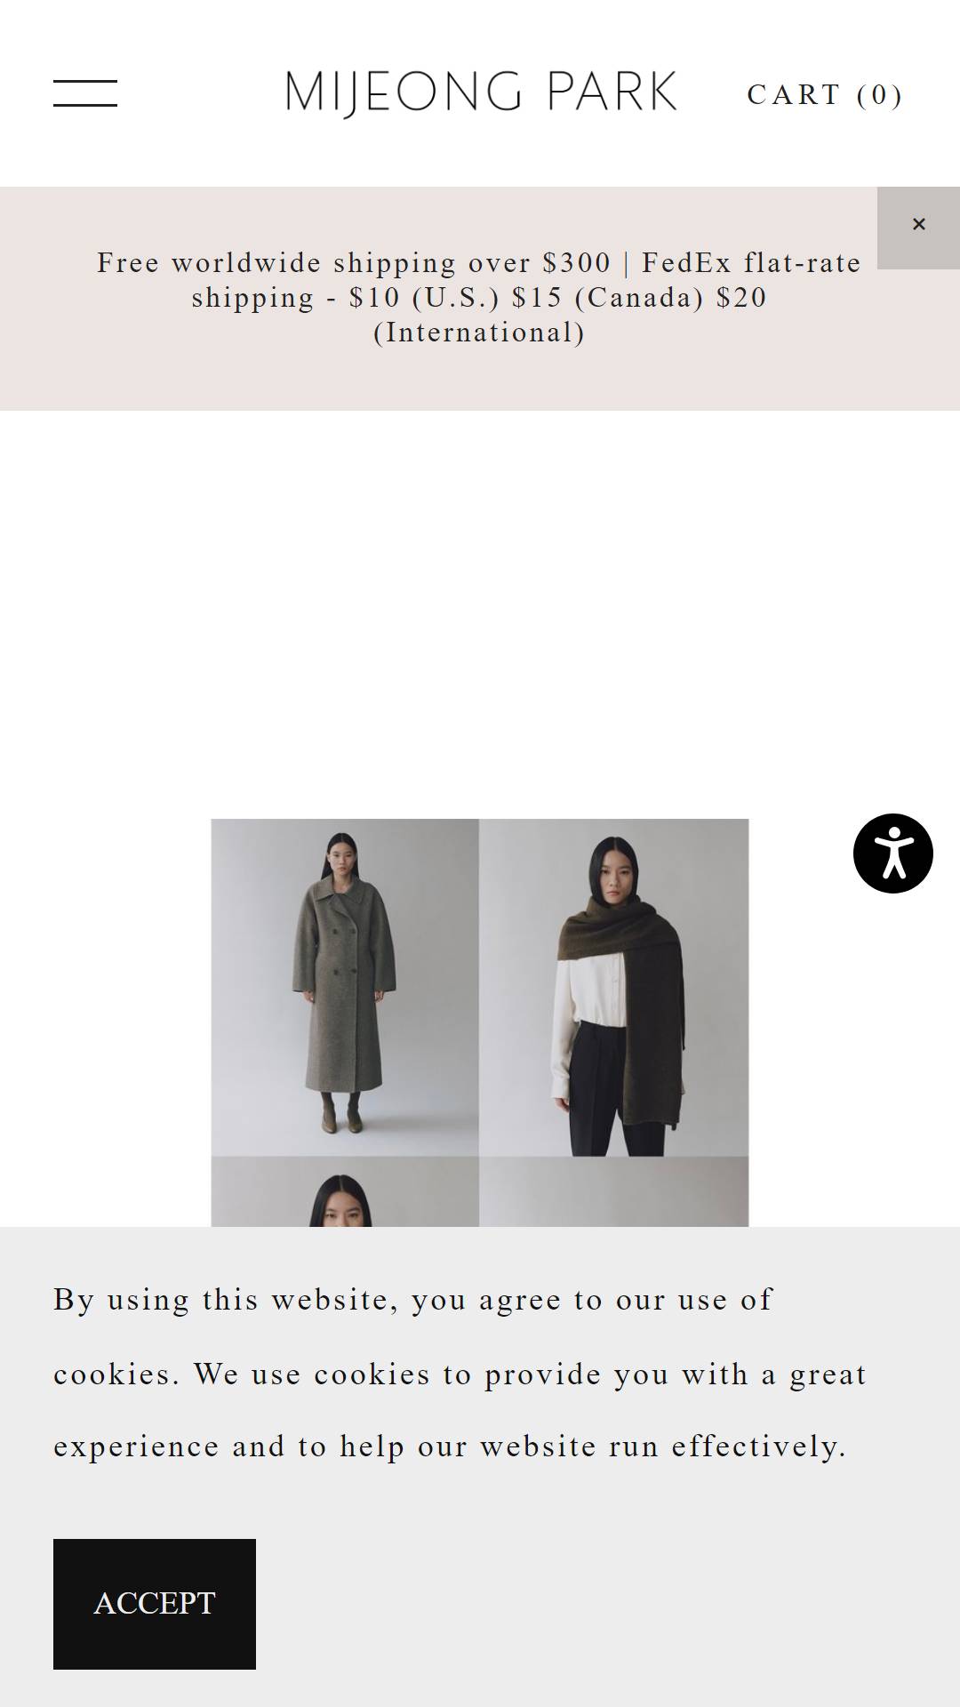Click the 'experience and to help' cookie line

click(450, 1447)
